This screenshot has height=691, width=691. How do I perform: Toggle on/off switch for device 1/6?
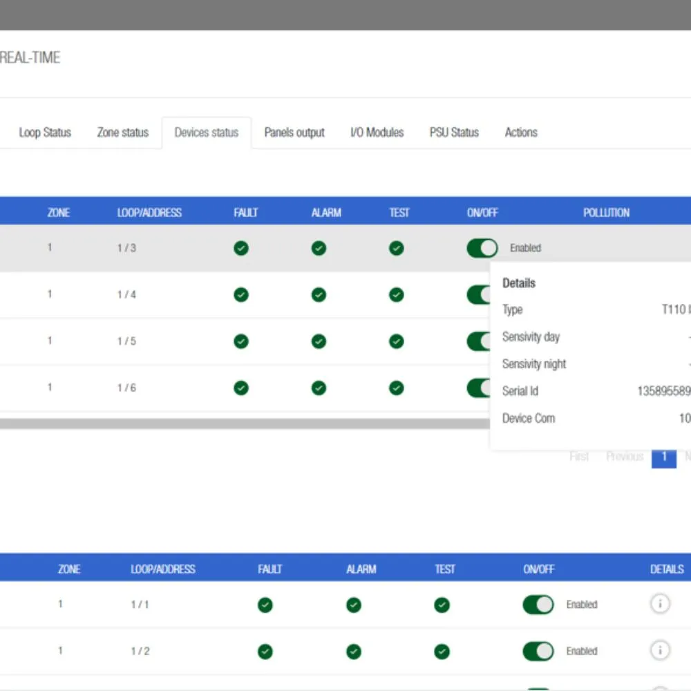[x=479, y=388]
